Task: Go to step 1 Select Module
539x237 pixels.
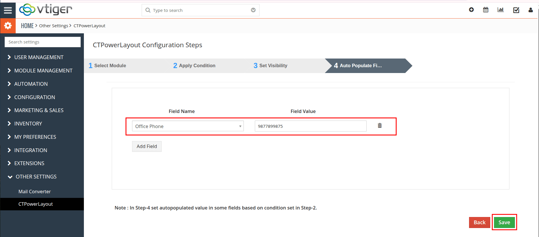Action: click(x=107, y=66)
